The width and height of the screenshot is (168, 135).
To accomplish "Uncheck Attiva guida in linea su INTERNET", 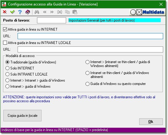I will 5,29.
